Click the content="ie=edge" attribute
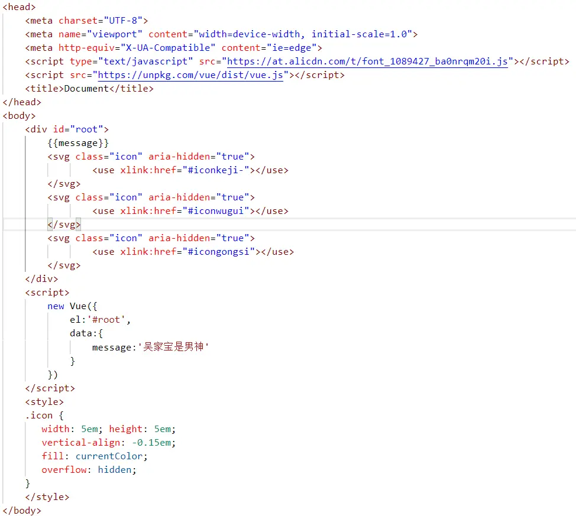576x516 pixels. [x=269, y=48]
